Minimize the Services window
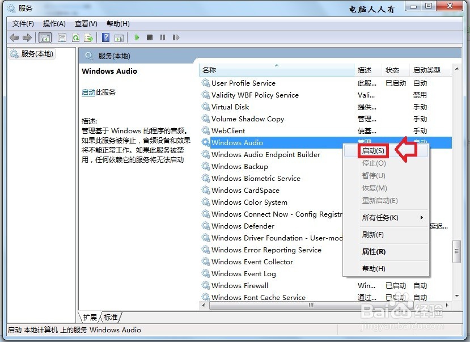Screen dimensions: 470x342 (x=413, y=6)
